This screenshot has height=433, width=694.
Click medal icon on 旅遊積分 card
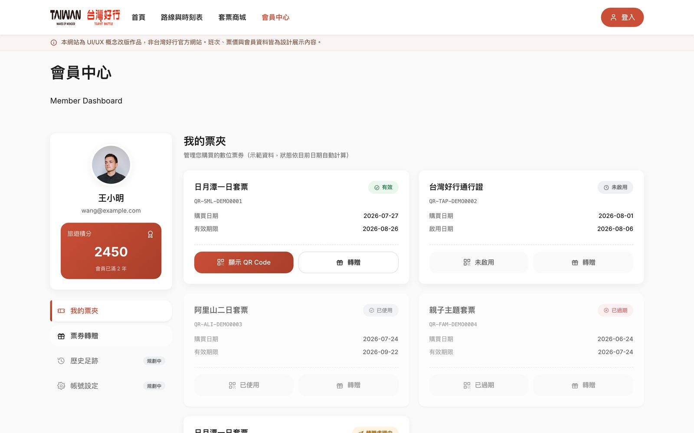[x=150, y=234]
